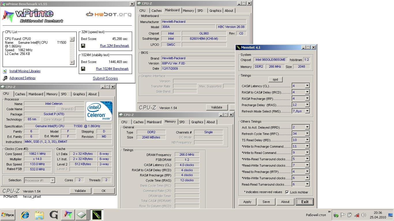Open the Write to Read Command dropdown
The width and height of the screenshot is (394, 221).
pyautogui.click(x=307, y=153)
